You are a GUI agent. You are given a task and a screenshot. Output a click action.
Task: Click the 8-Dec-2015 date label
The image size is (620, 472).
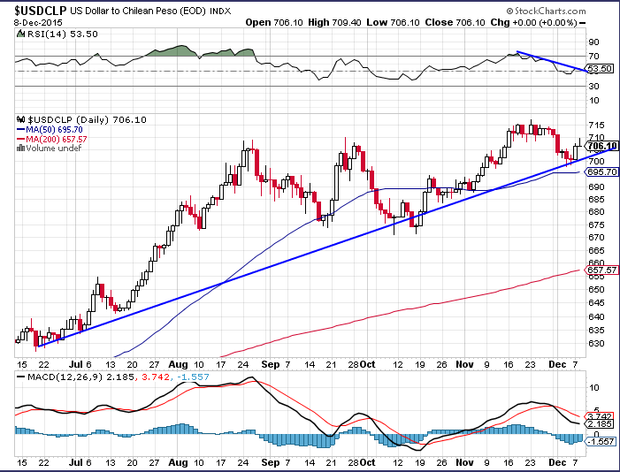[38, 22]
